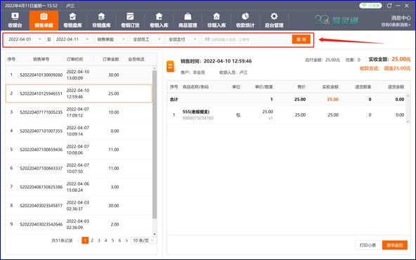
Task: Select order row 3 dated 2022-04-07 17:09:12
Action: click(x=79, y=112)
